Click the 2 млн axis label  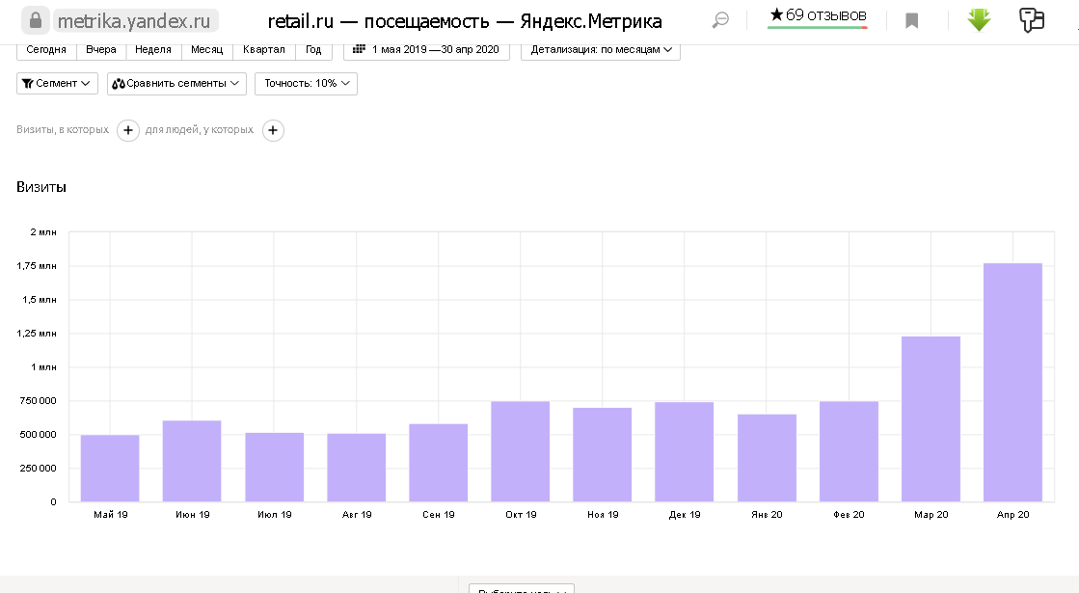pyautogui.click(x=43, y=231)
